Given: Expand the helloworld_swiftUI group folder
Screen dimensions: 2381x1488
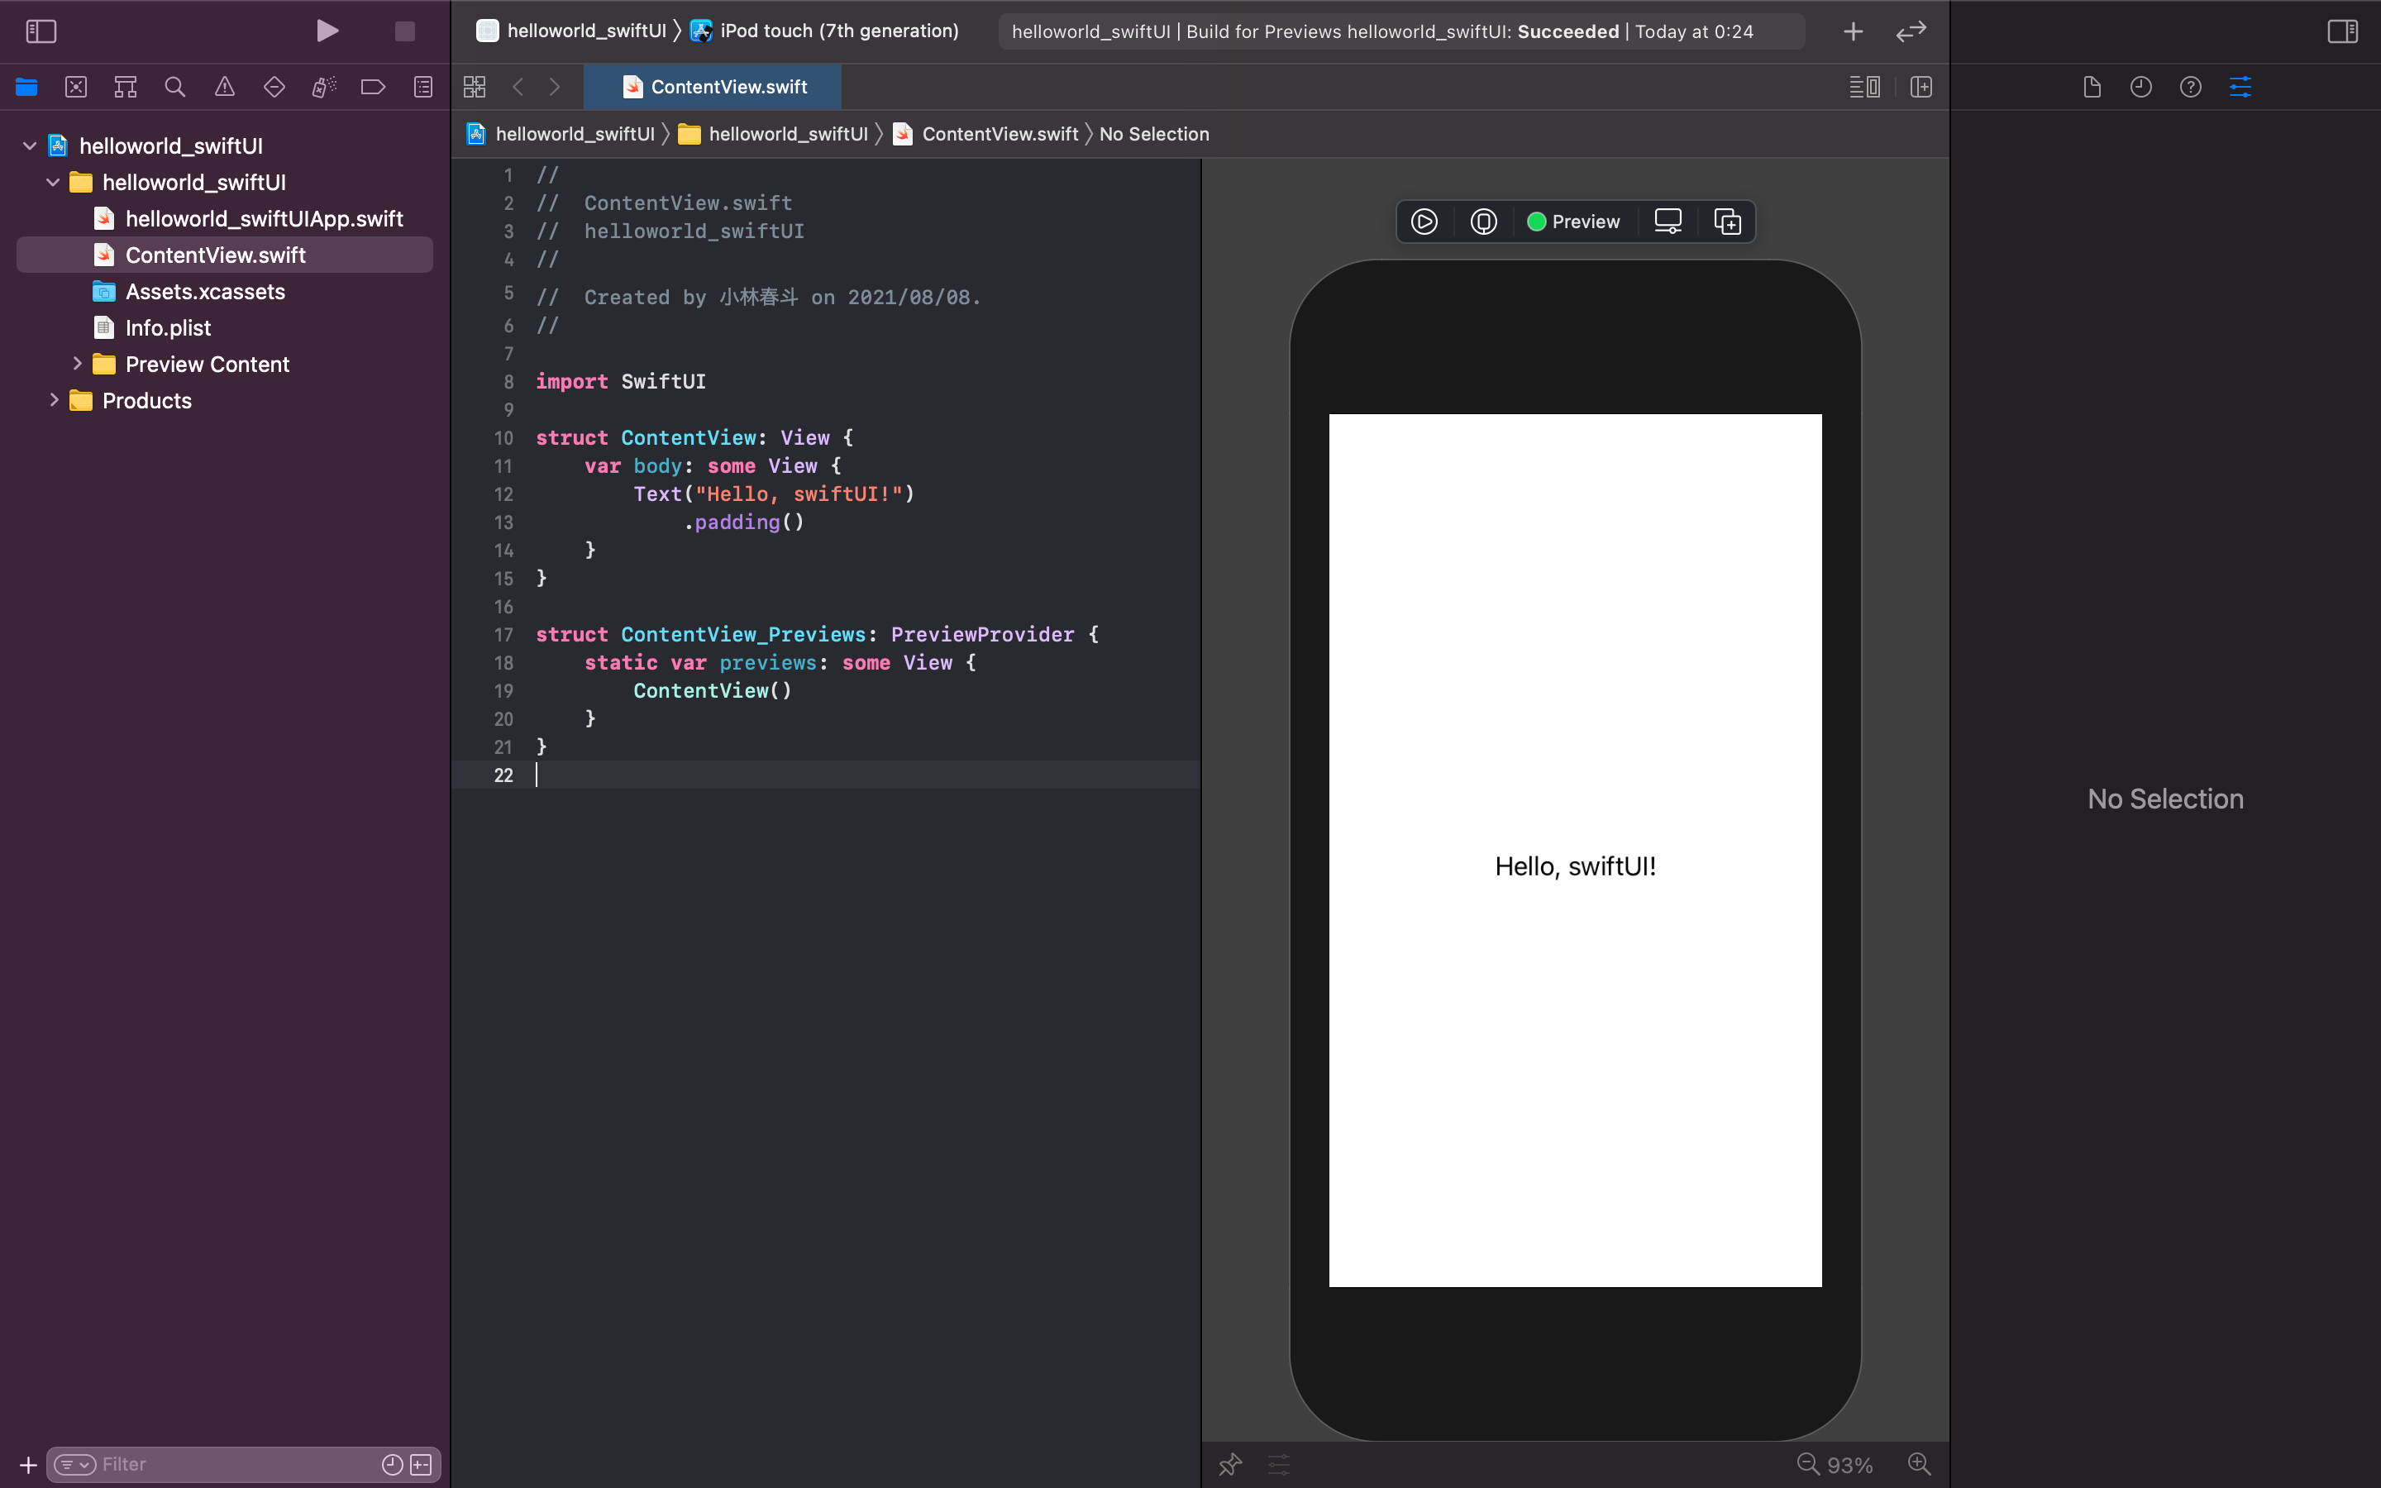Looking at the screenshot, I should pyautogui.click(x=53, y=182).
